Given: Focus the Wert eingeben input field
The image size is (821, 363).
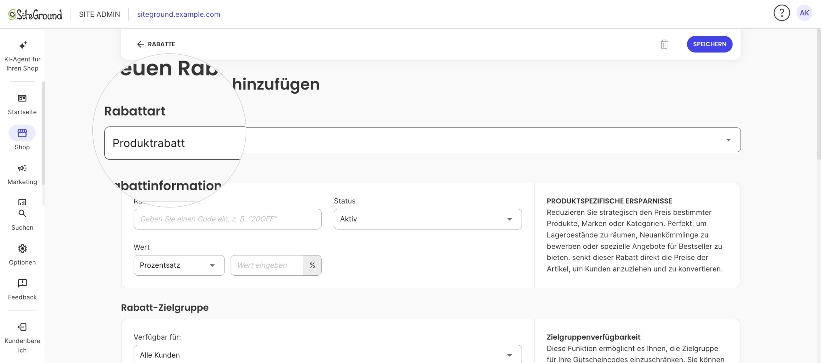Looking at the screenshot, I should click(x=267, y=265).
